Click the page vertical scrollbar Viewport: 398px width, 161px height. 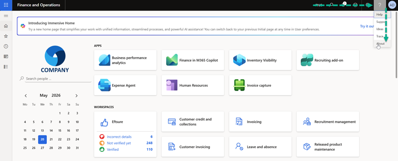pyautogui.click(x=397, y=45)
